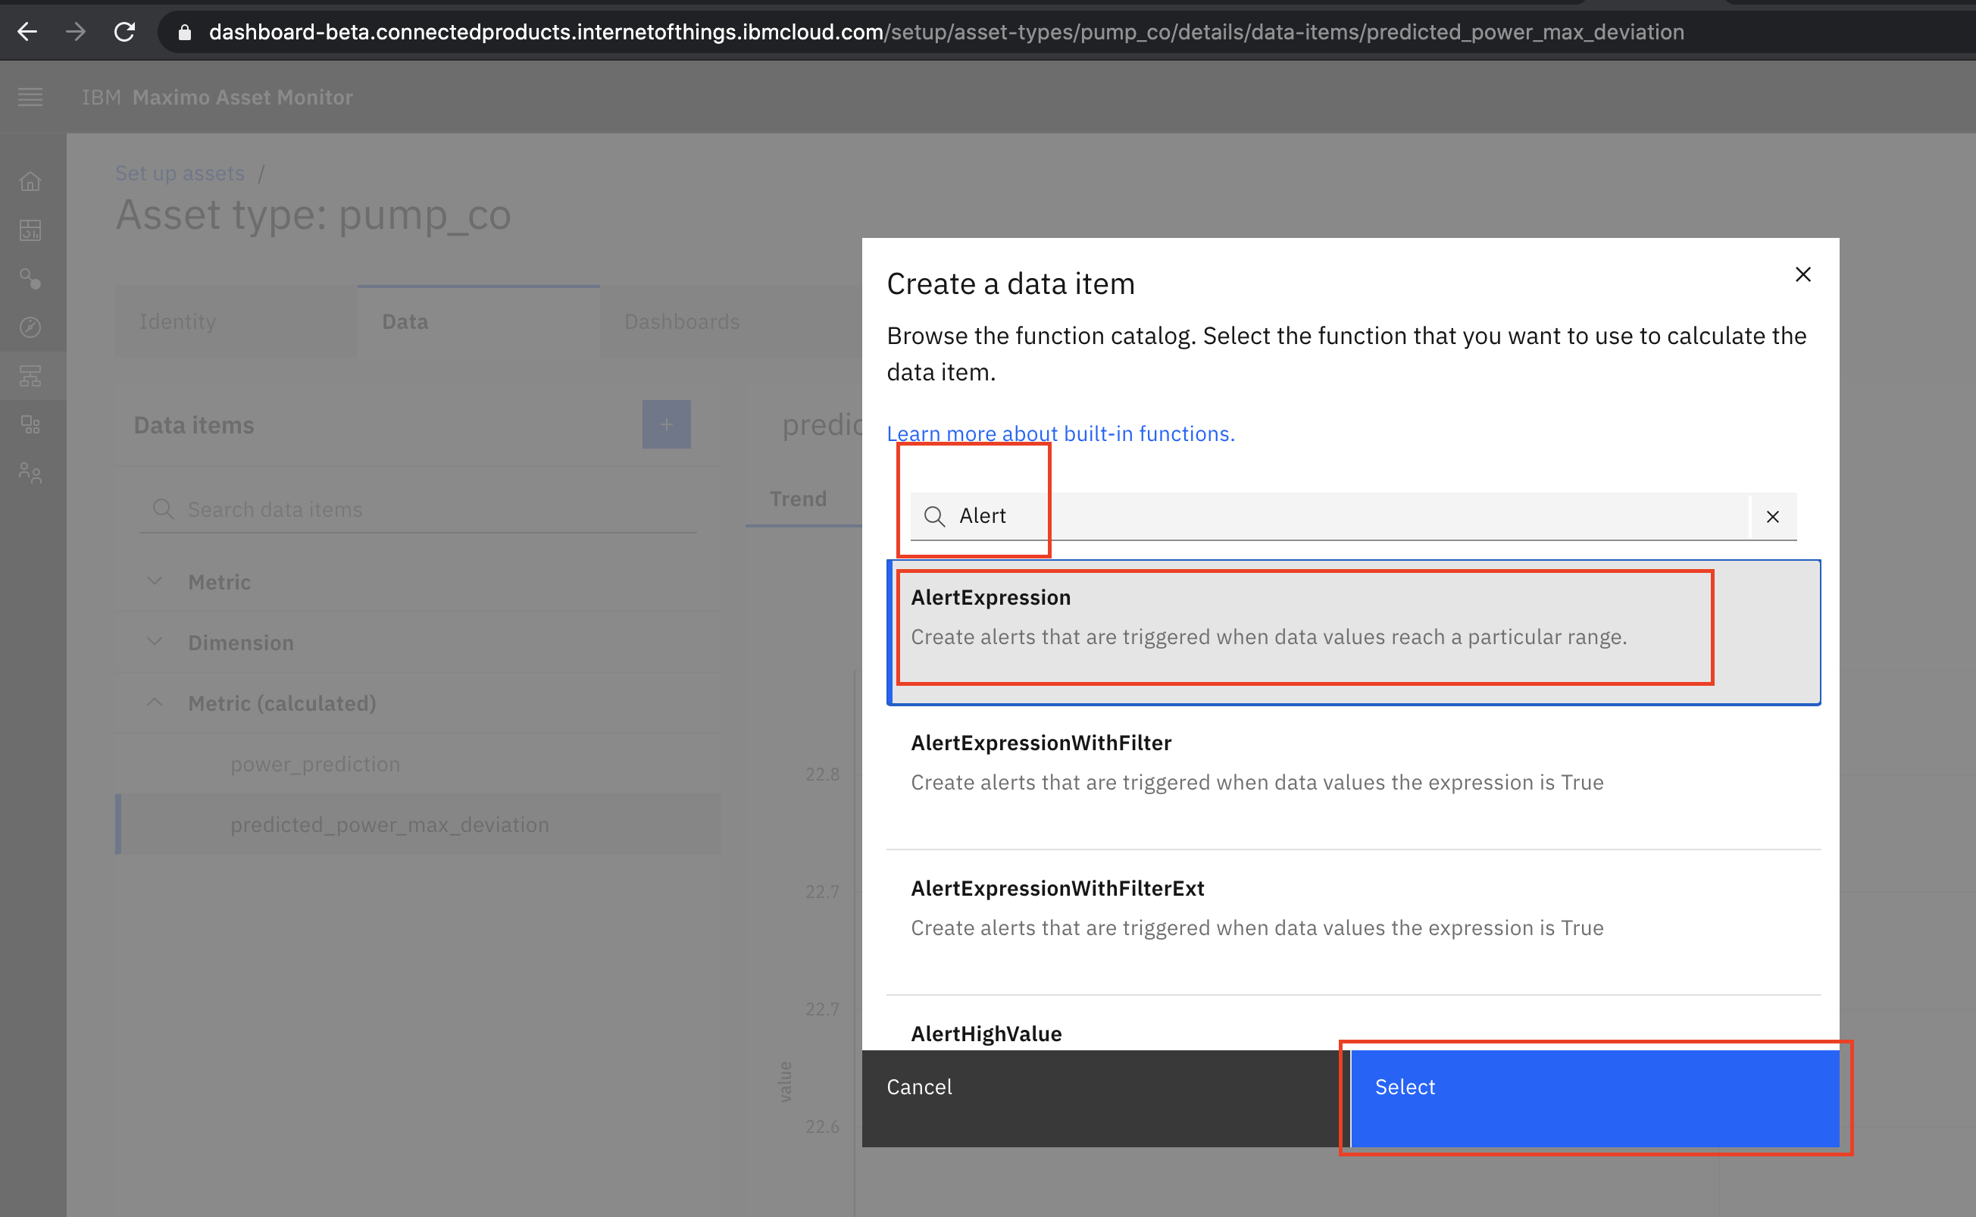Click the Search data items field

417,509
